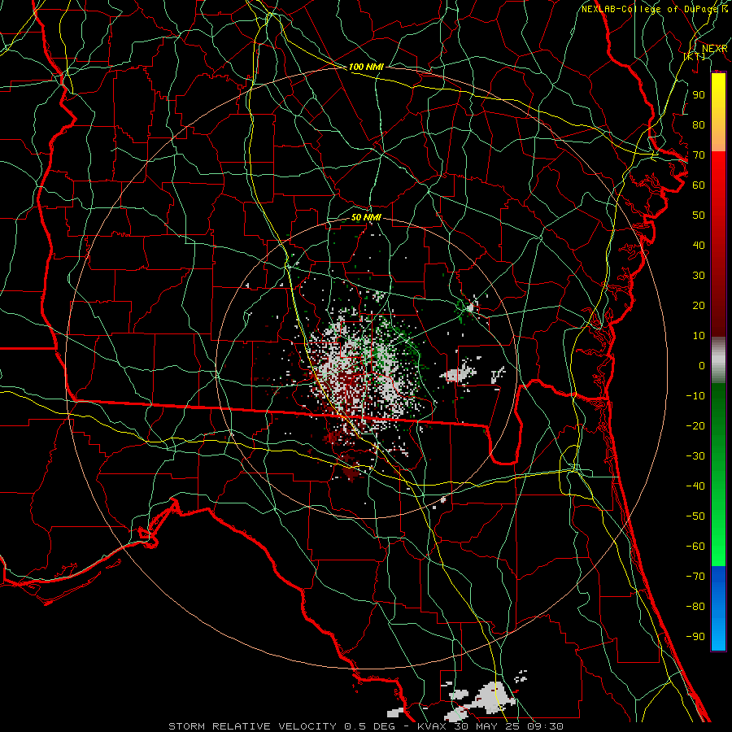Select the -10 value on velocity scale

695,396
